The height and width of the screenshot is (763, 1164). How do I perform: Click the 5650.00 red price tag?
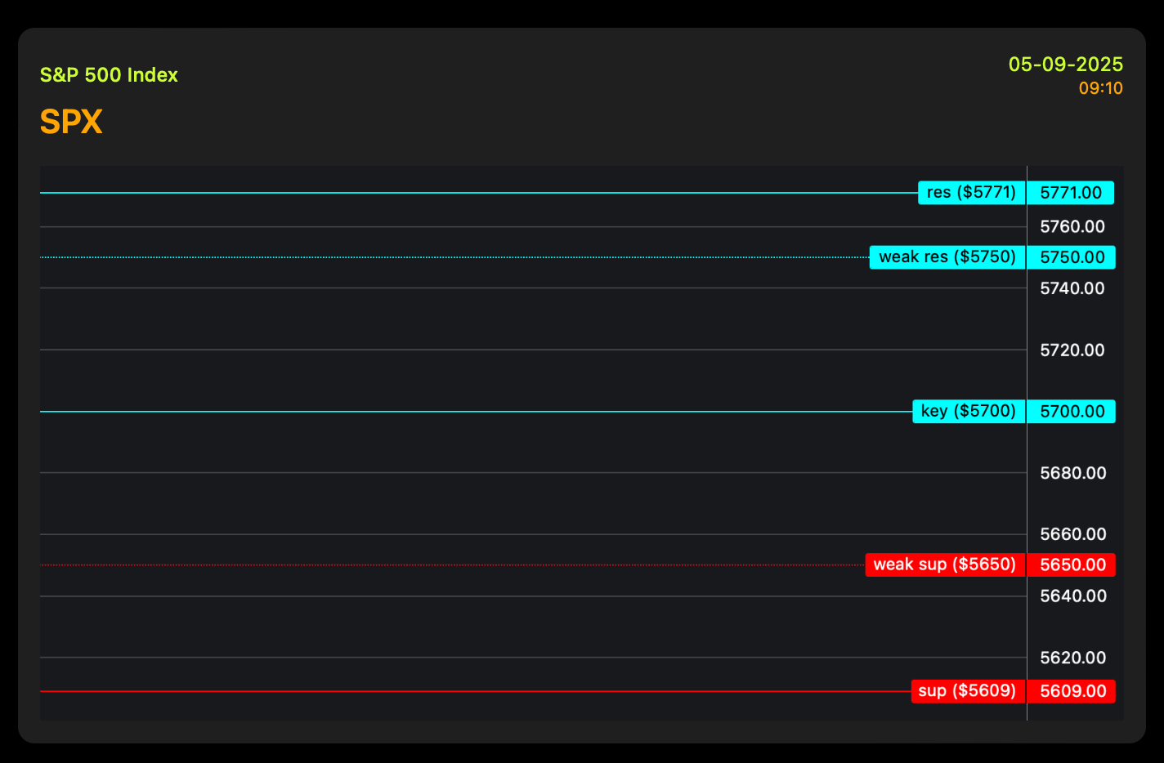tap(1072, 564)
